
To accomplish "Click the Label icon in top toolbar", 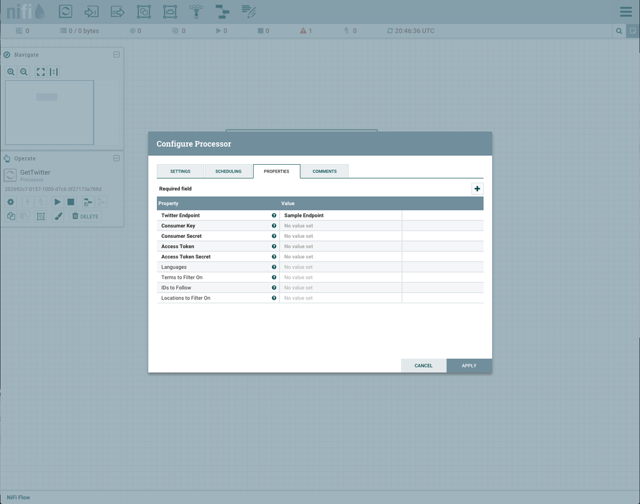I will (249, 11).
